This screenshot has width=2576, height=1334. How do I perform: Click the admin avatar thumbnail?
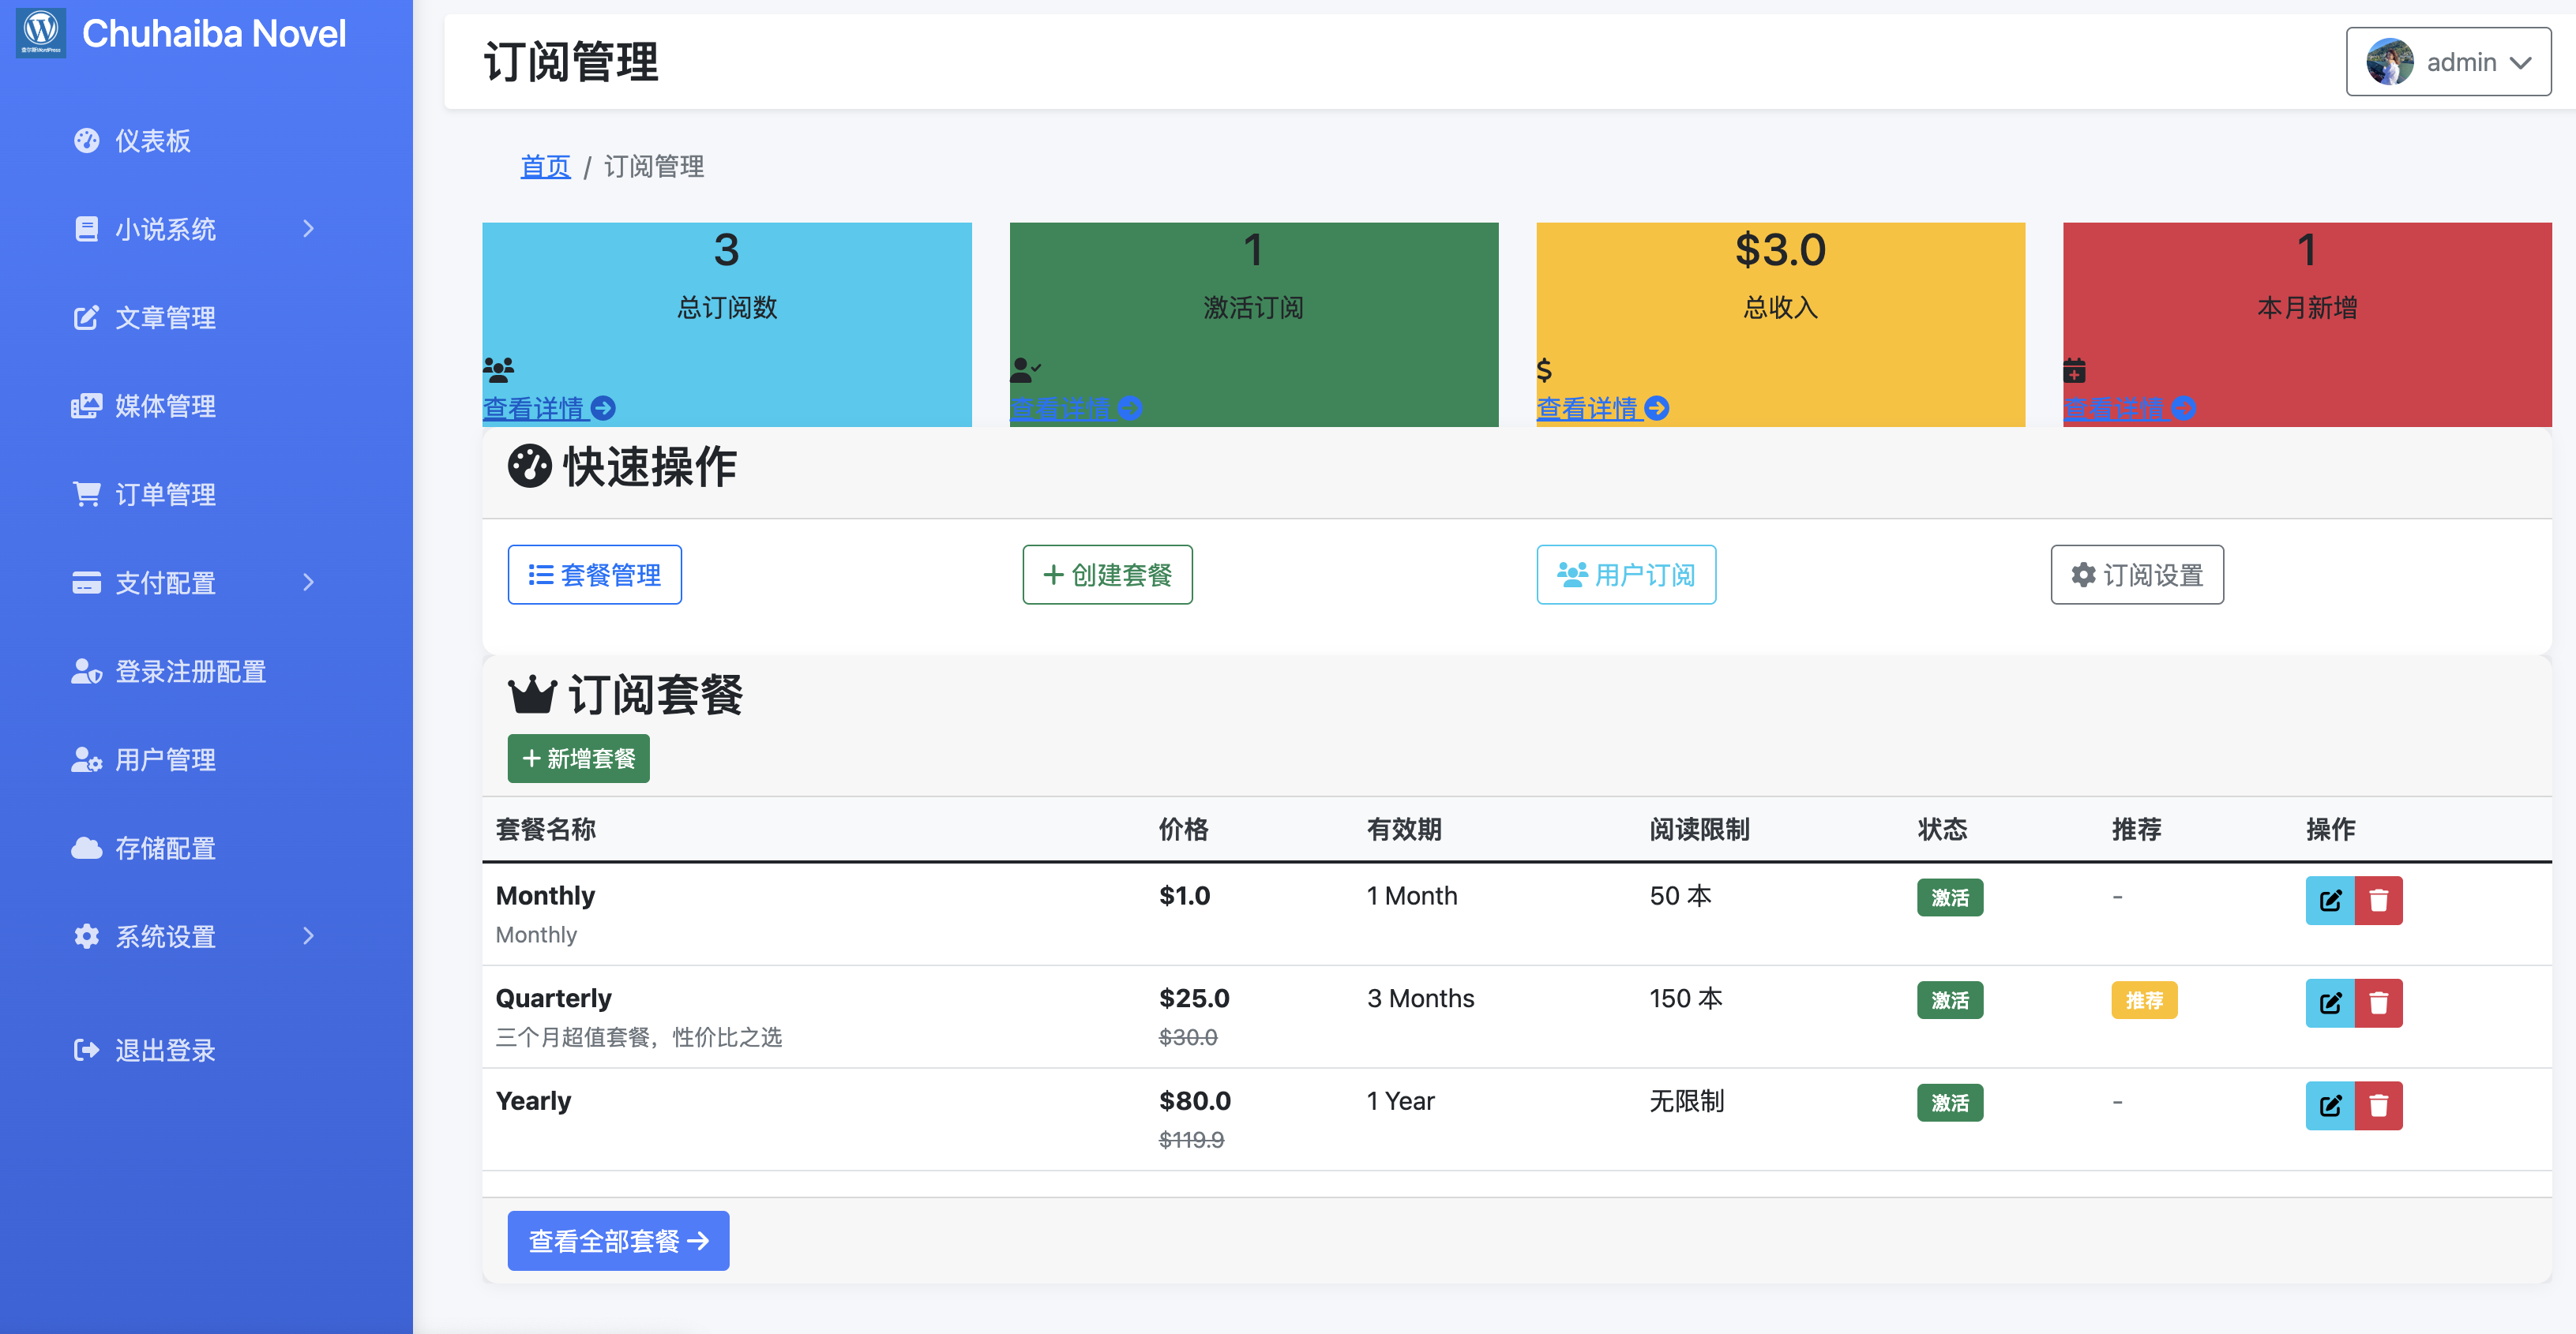[2389, 62]
